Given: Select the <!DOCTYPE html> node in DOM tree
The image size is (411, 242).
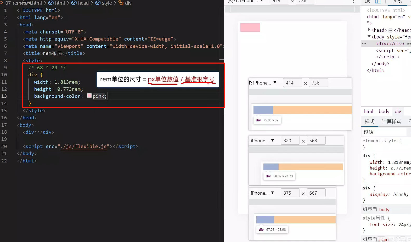Looking at the screenshot, I should pyautogui.click(x=386, y=10).
